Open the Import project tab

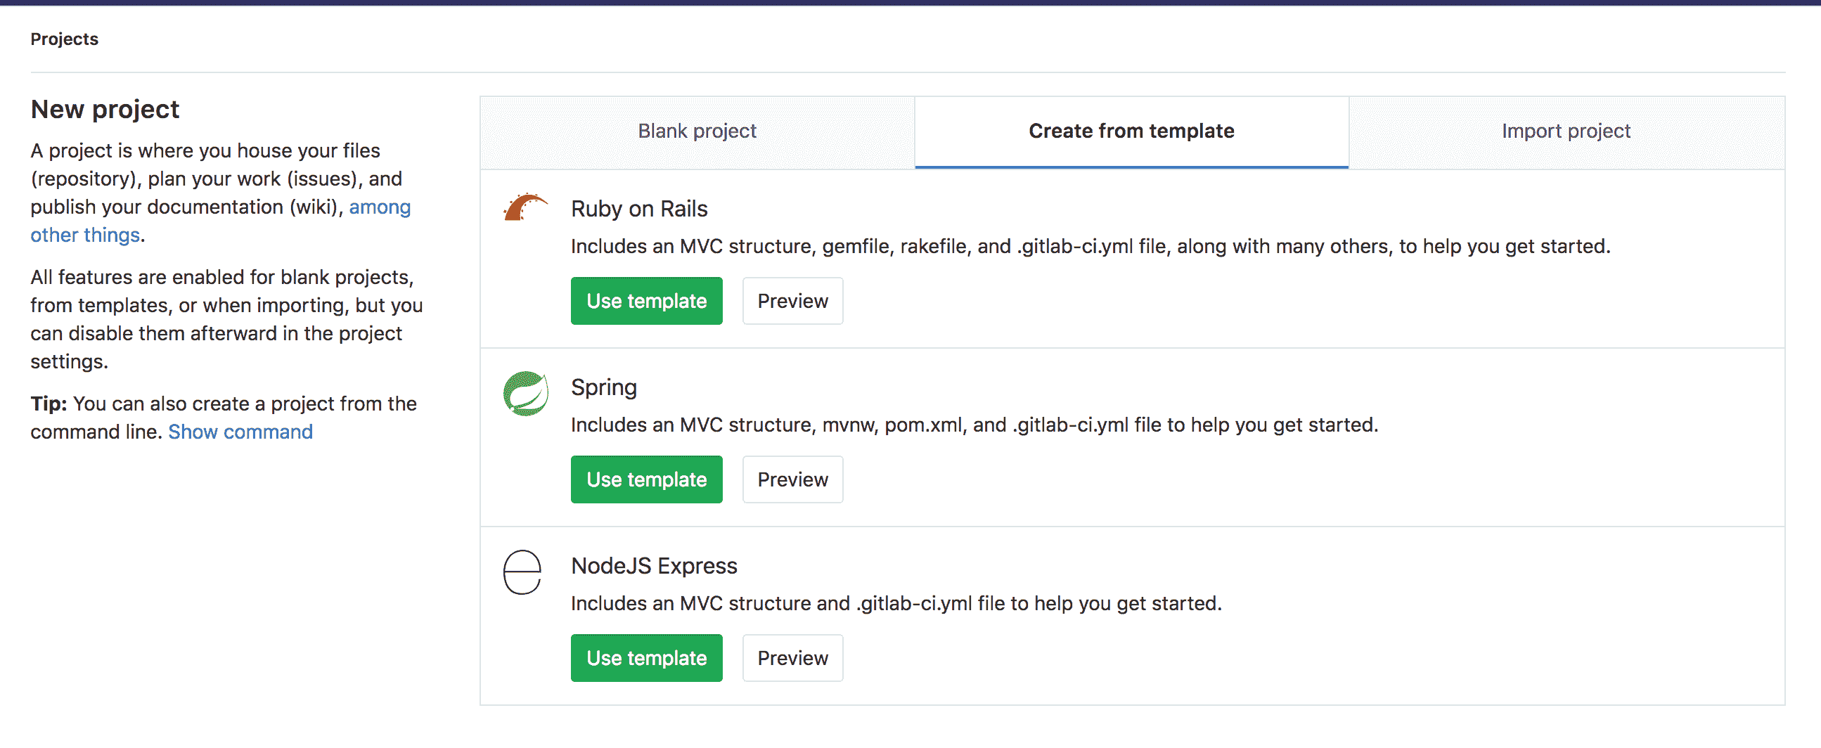tap(1565, 131)
